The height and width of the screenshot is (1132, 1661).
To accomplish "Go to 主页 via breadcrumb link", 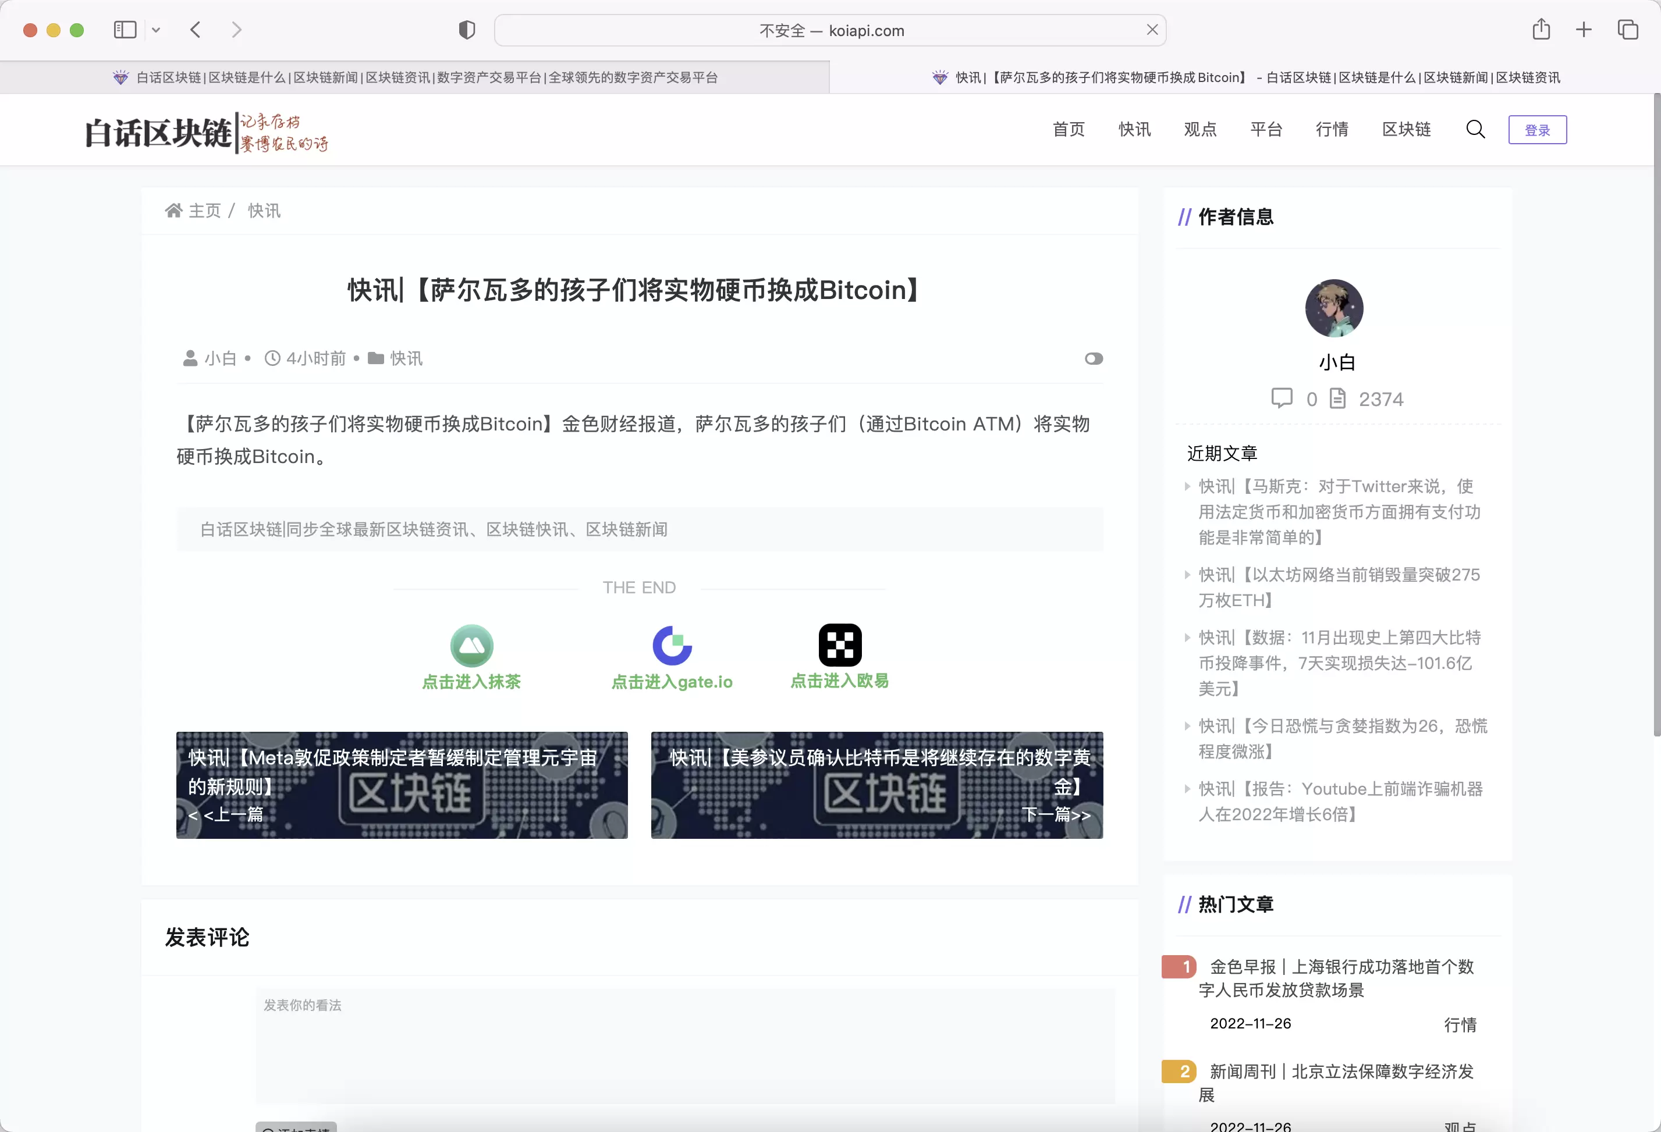I will click(204, 211).
